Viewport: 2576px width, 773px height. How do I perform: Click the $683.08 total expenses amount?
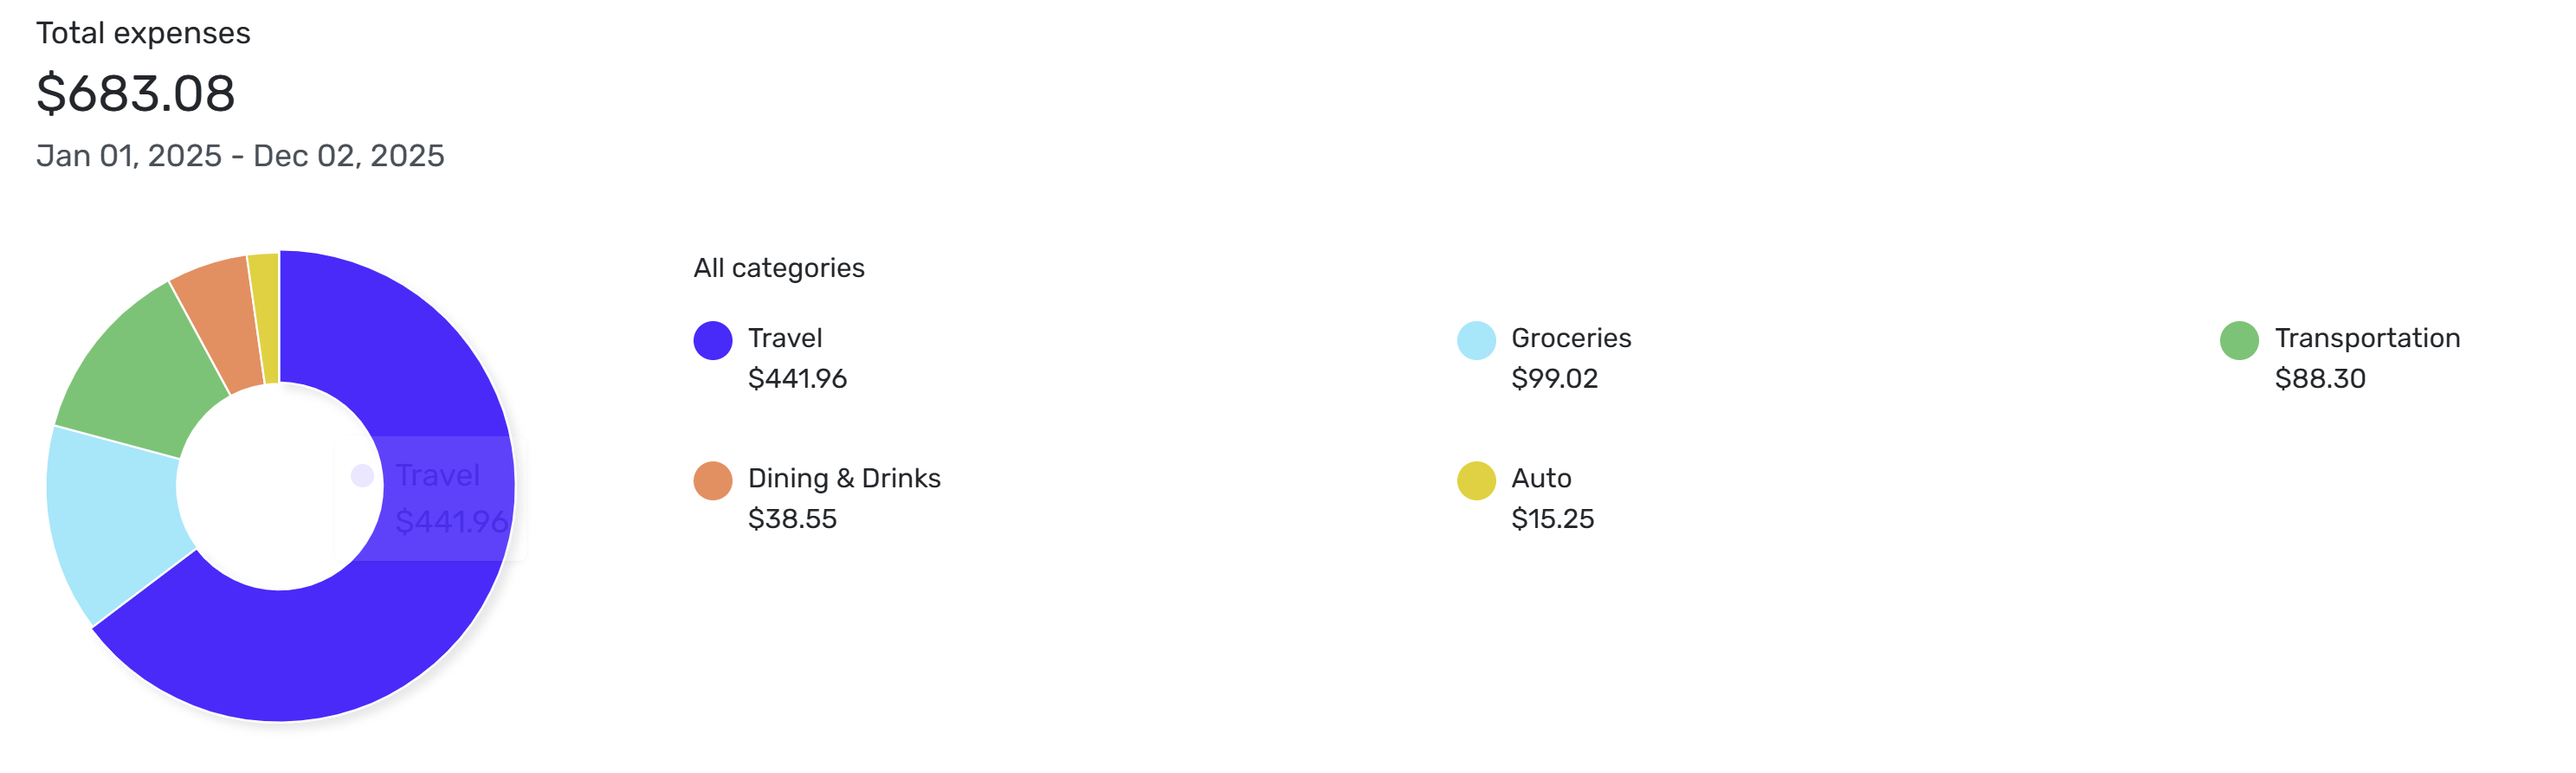[135, 93]
